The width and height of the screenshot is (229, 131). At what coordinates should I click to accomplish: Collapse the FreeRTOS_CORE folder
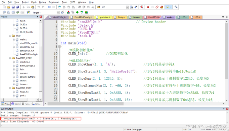tap(10, 58)
